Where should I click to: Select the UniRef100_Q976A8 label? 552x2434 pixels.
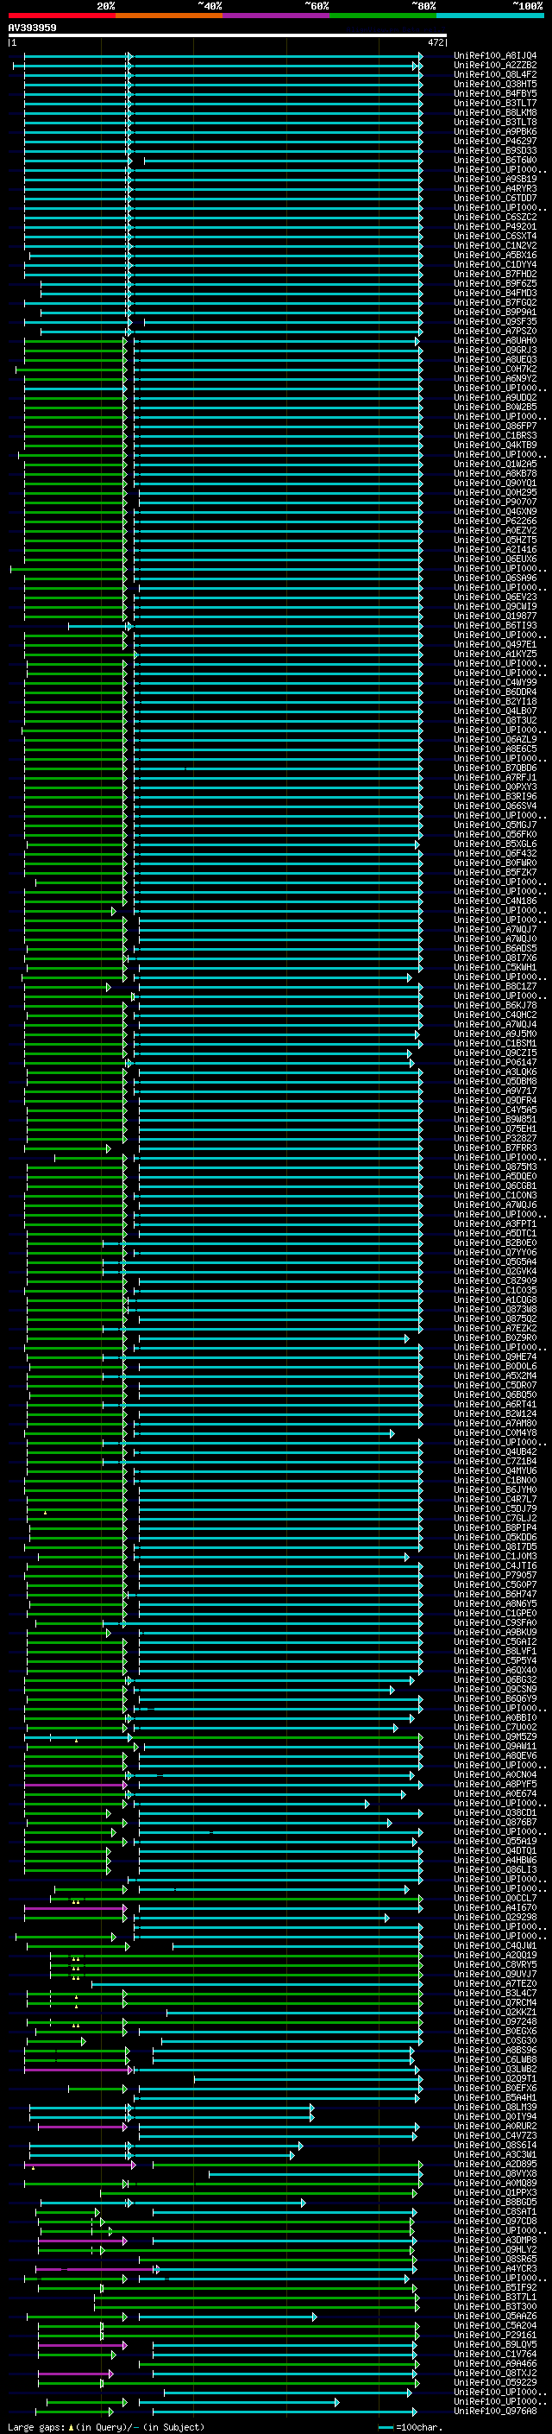pos(495,2411)
